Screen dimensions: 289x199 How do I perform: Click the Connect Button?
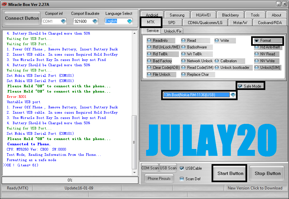(x=22, y=18)
